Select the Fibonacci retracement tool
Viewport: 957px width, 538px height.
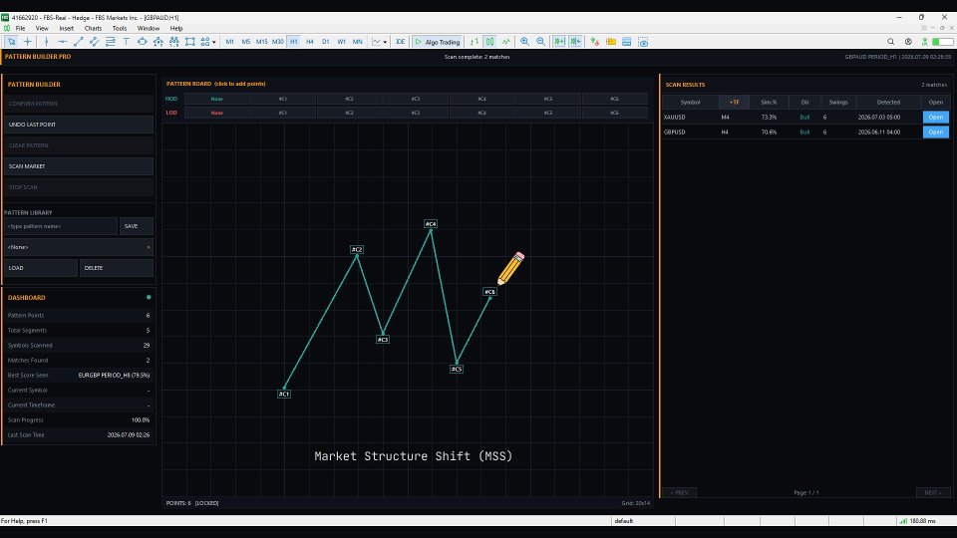click(x=110, y=42)
